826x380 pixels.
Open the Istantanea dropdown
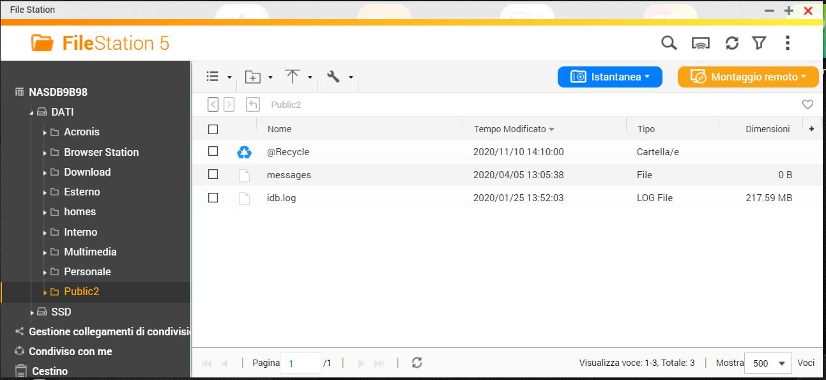click(x=609, y=77)
